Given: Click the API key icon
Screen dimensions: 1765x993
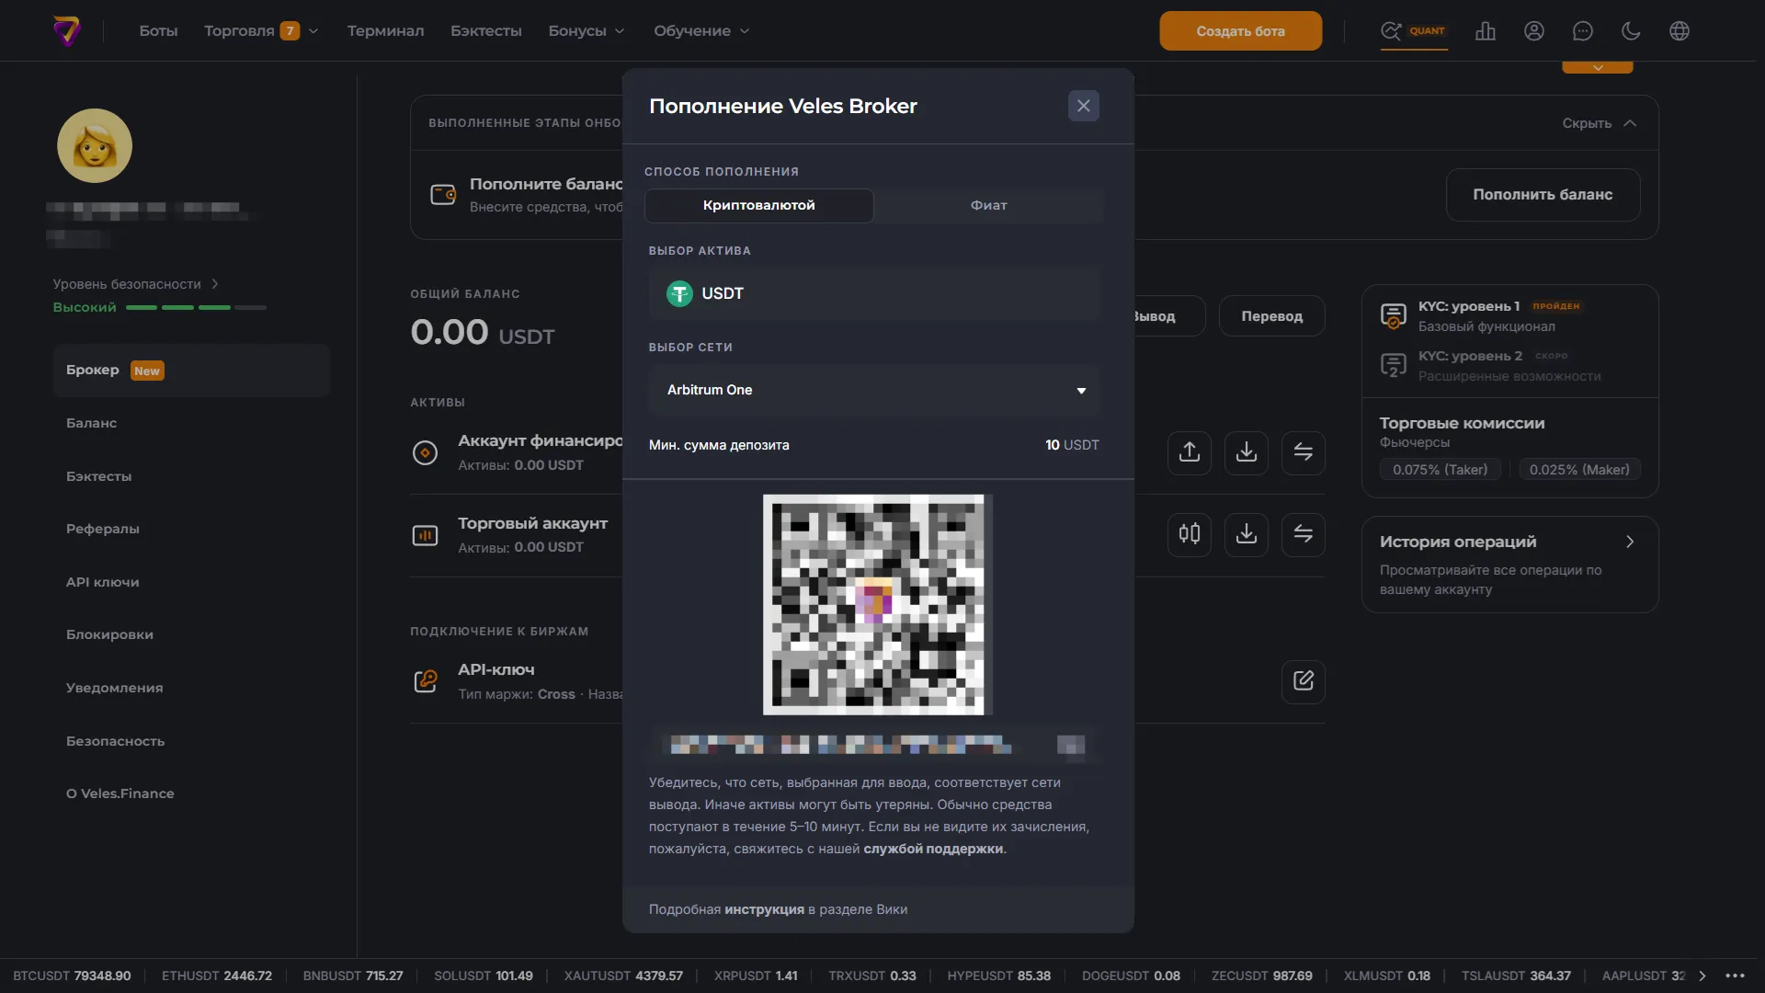Looking at the screenshot, I should [x=426, y=681].
